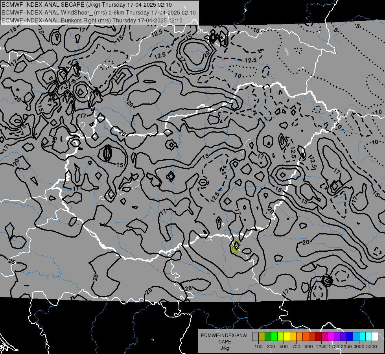Select the gray first swatch in CAPE legend
This screenshot has height=354, width=385.
click(x=255, y=337)
